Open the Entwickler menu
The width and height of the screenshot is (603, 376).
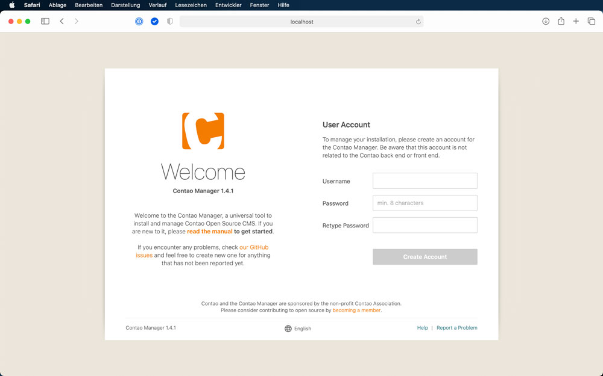[x=229, y=5]
